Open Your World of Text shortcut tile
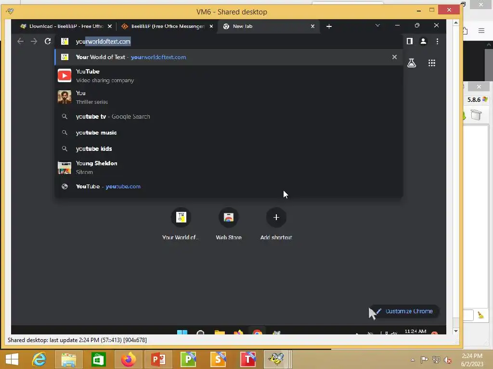Image resolution: width=493 pixels, height=369 pixels. (x=181, y=224)
